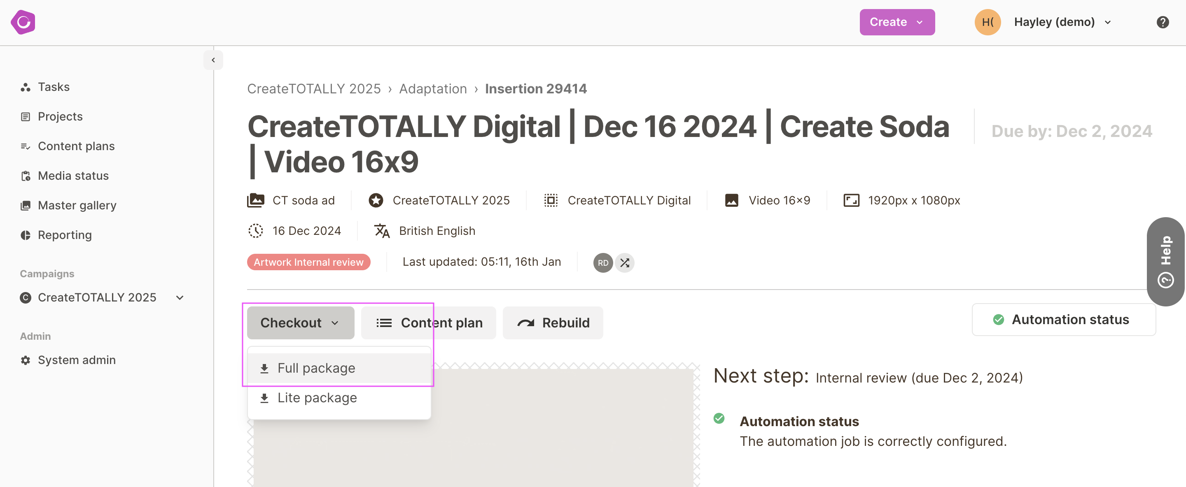Image resolution: width=1186 pixels, height=487 pixels.
Task: Open System admin settings
Action: pos(68,360)
